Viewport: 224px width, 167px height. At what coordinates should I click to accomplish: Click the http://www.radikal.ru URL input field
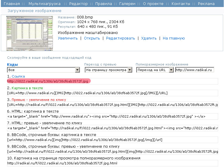point(194,70)
